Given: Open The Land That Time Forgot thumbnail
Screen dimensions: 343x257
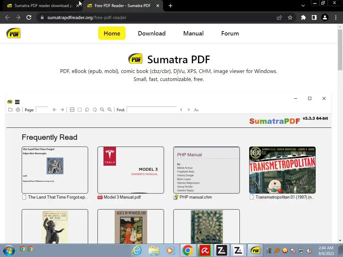Looking at the screenshot, I should click(x=55, y=170).
